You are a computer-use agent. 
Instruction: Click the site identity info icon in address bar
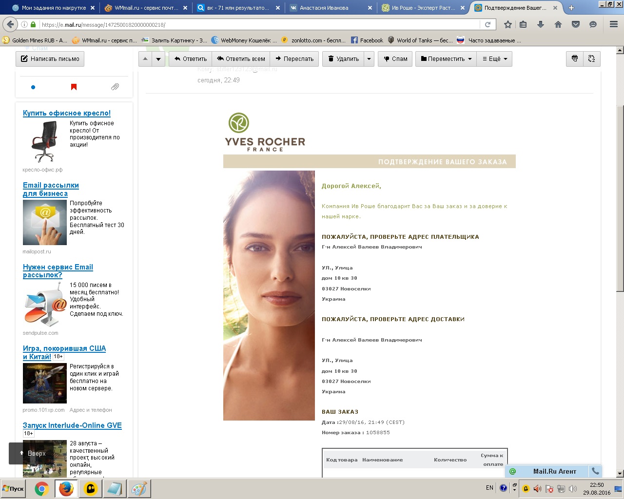point(24,24)
